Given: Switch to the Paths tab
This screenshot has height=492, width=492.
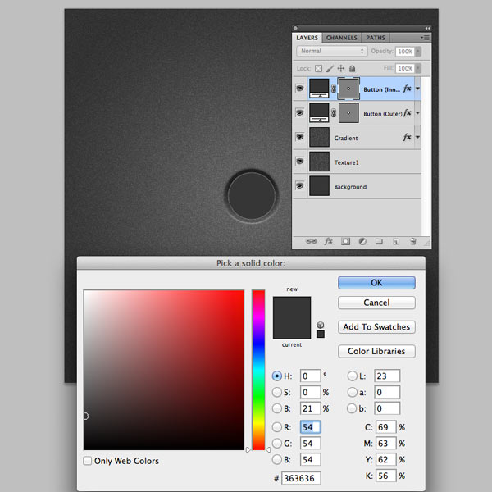Looking at the screenshot, I should coord(376,38).
